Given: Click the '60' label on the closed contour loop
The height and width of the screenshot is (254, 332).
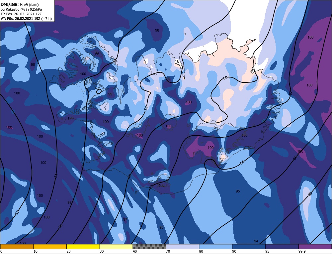Looking at the screenshot, I should pos(225,78).
